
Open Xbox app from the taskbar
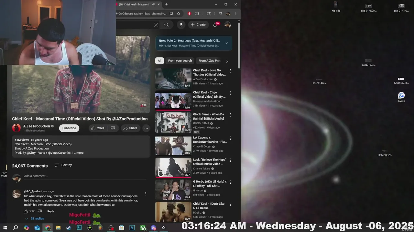tap(143, 228)
